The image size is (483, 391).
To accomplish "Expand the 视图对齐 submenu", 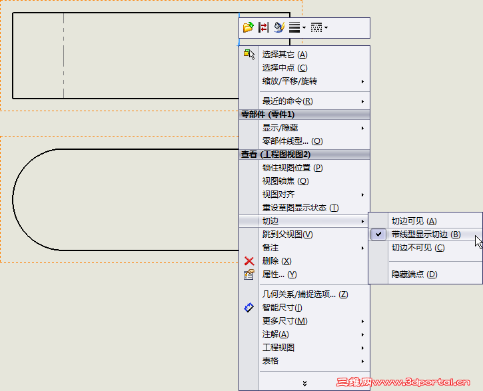I will point(304,195).
